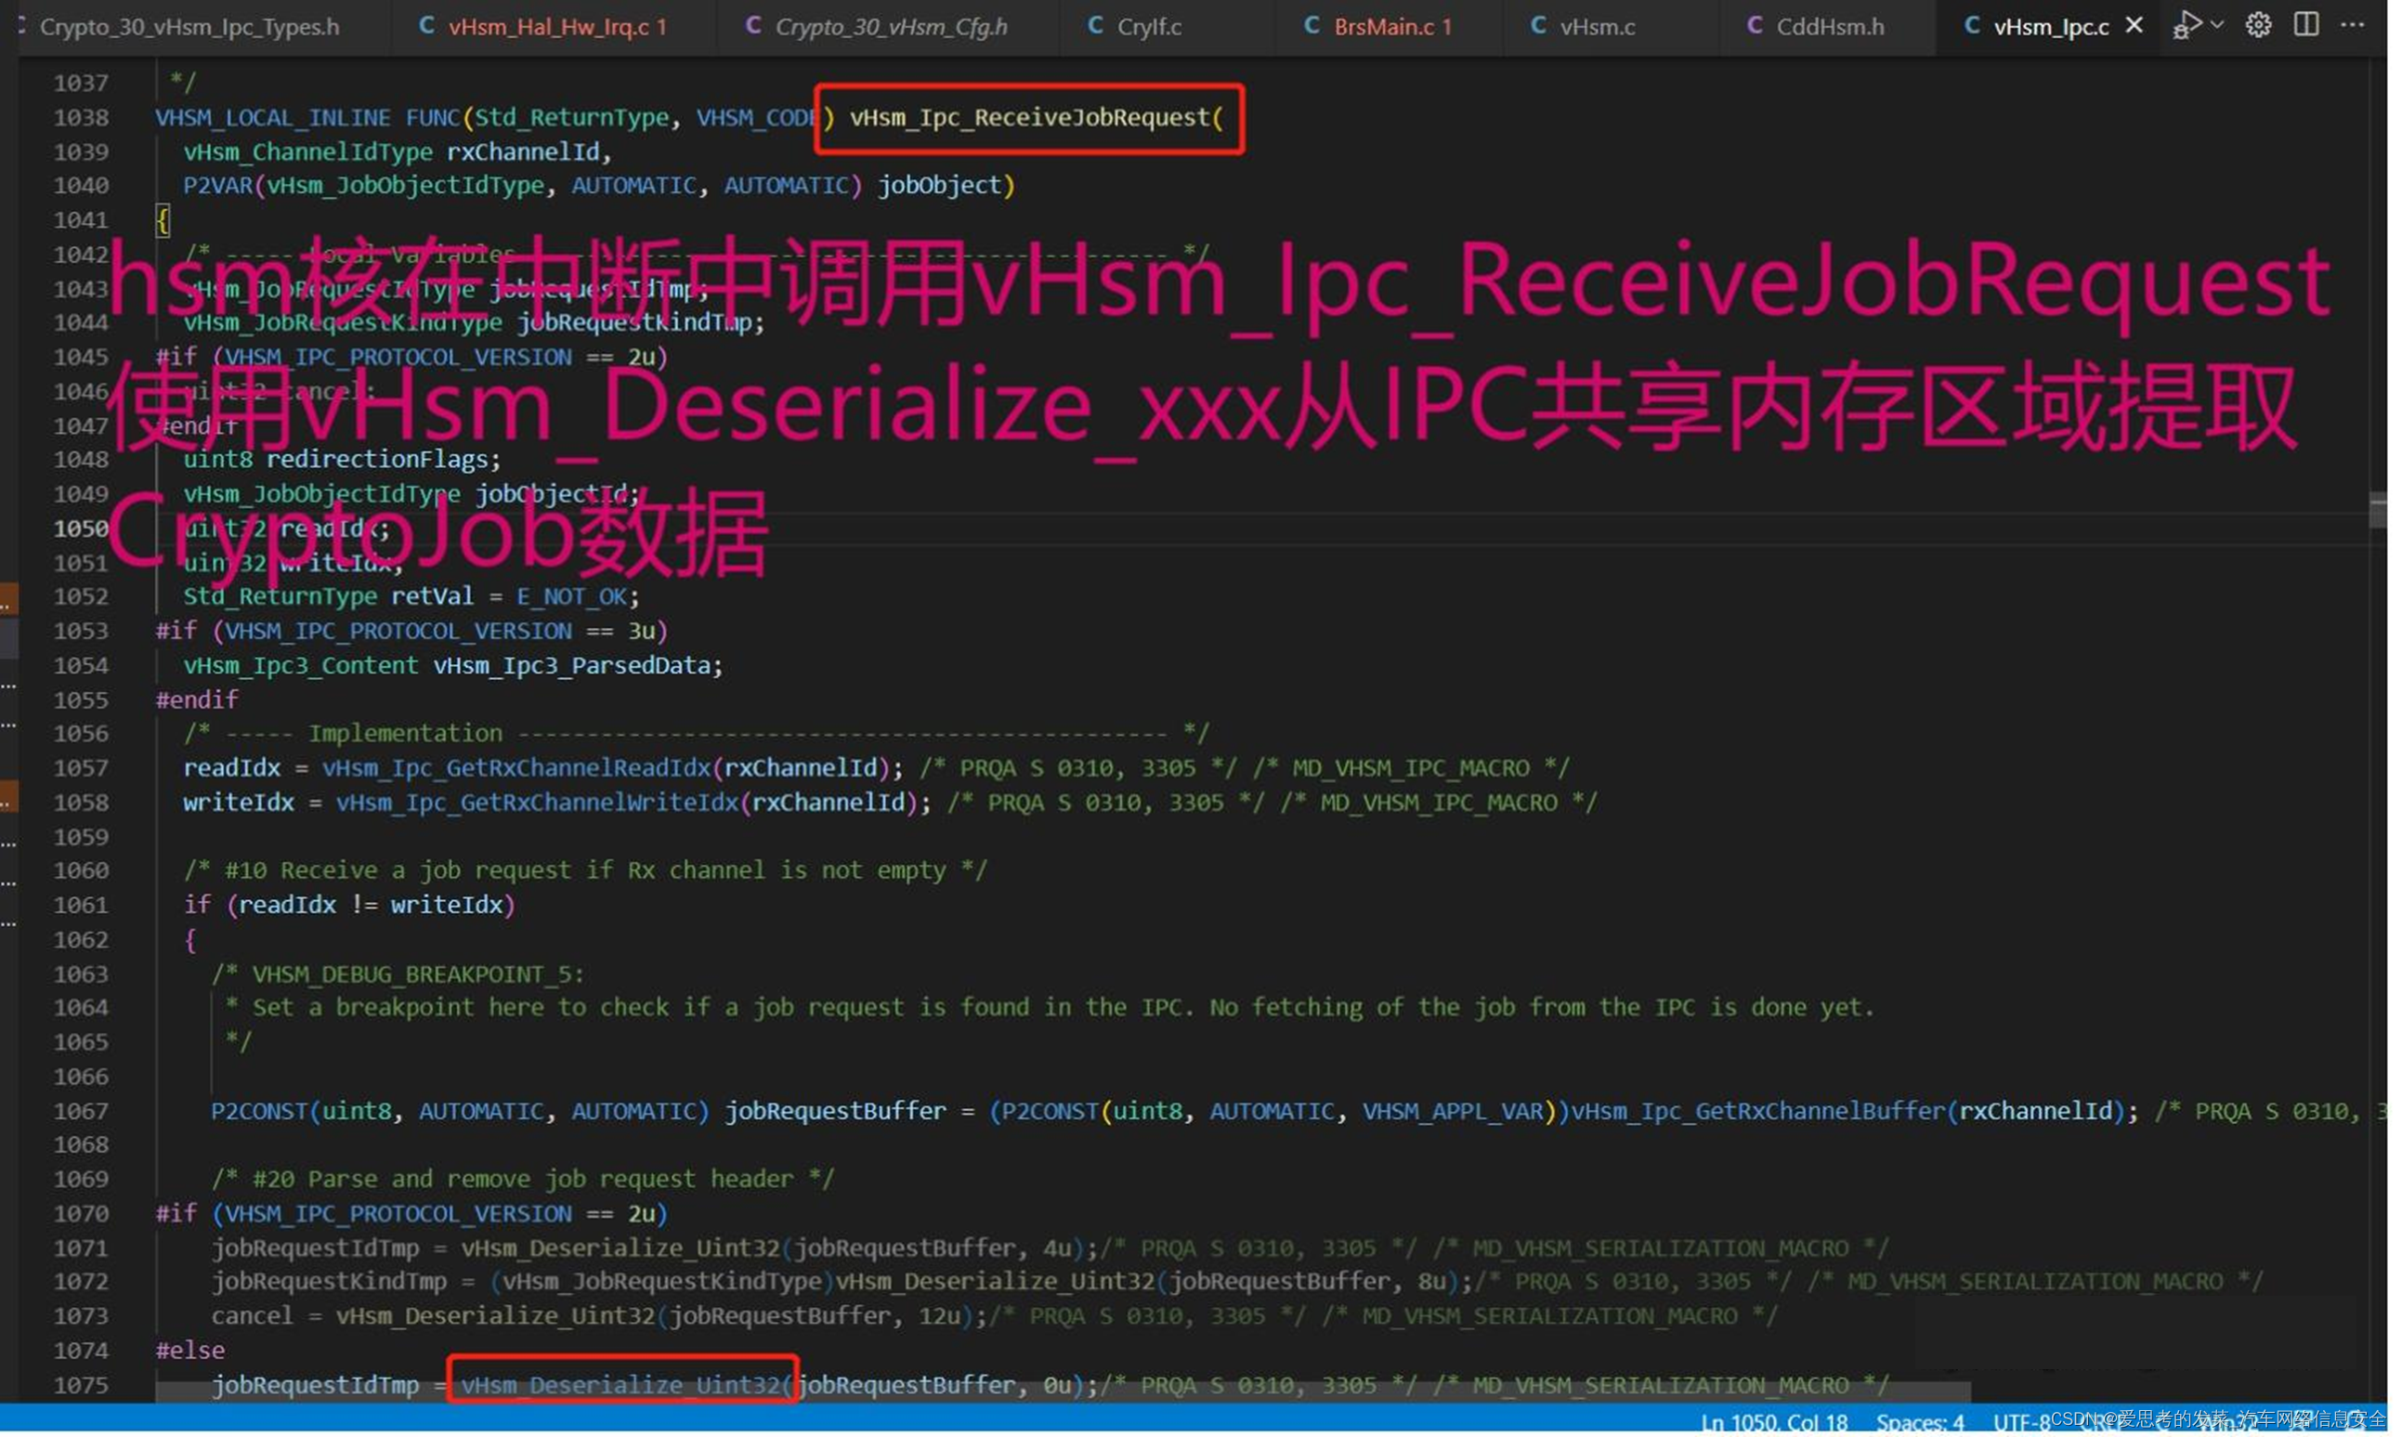
Task: Select the vHsm_Hal_Hw_Irq.c tab
Action: [558, 27]
